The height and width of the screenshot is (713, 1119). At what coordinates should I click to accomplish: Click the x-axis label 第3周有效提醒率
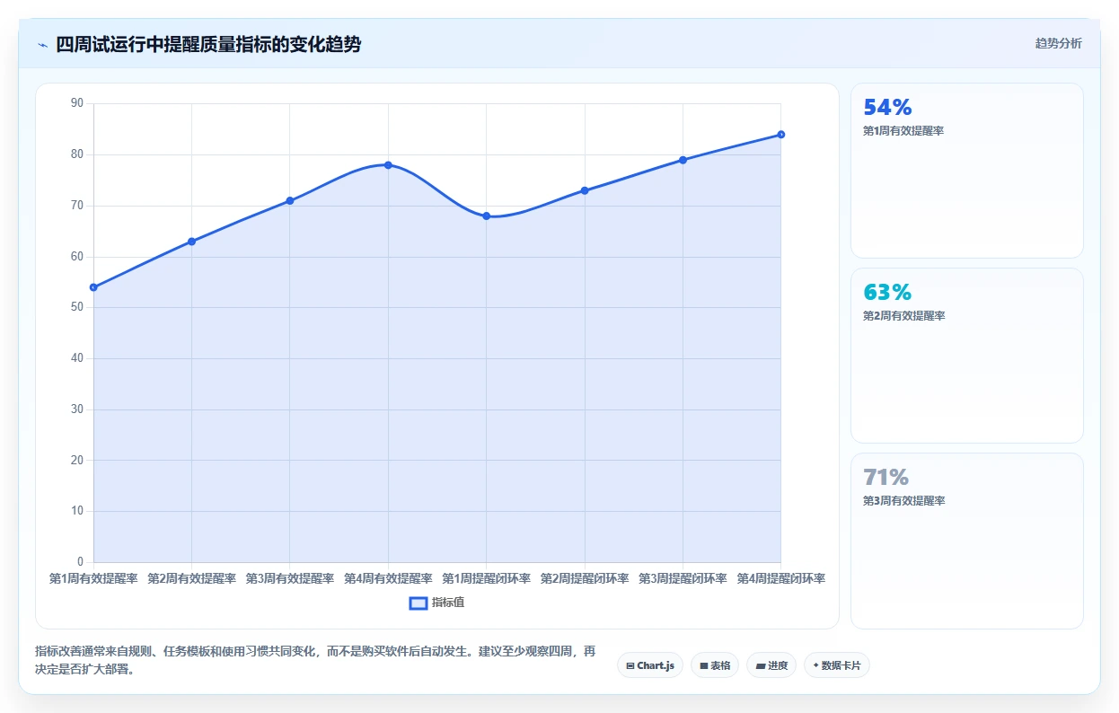click(290, 579)
